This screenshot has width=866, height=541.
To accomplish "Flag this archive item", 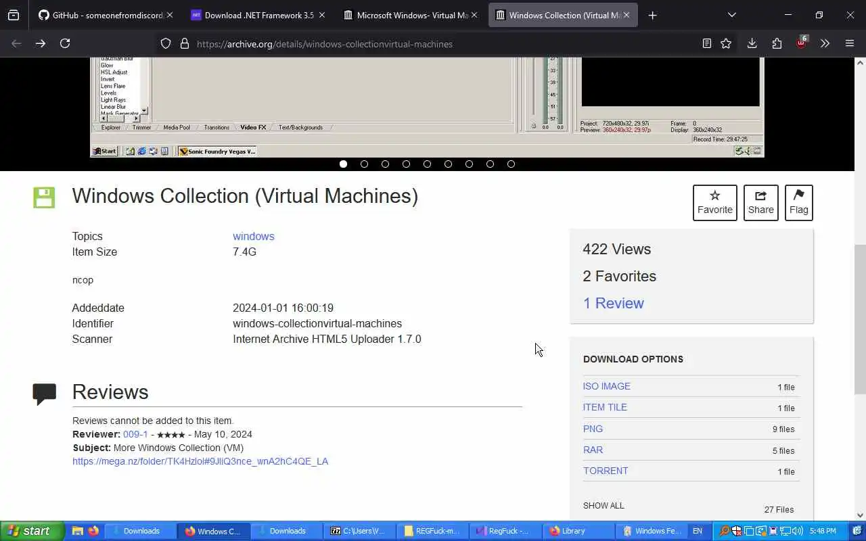I will click(798, 202).
